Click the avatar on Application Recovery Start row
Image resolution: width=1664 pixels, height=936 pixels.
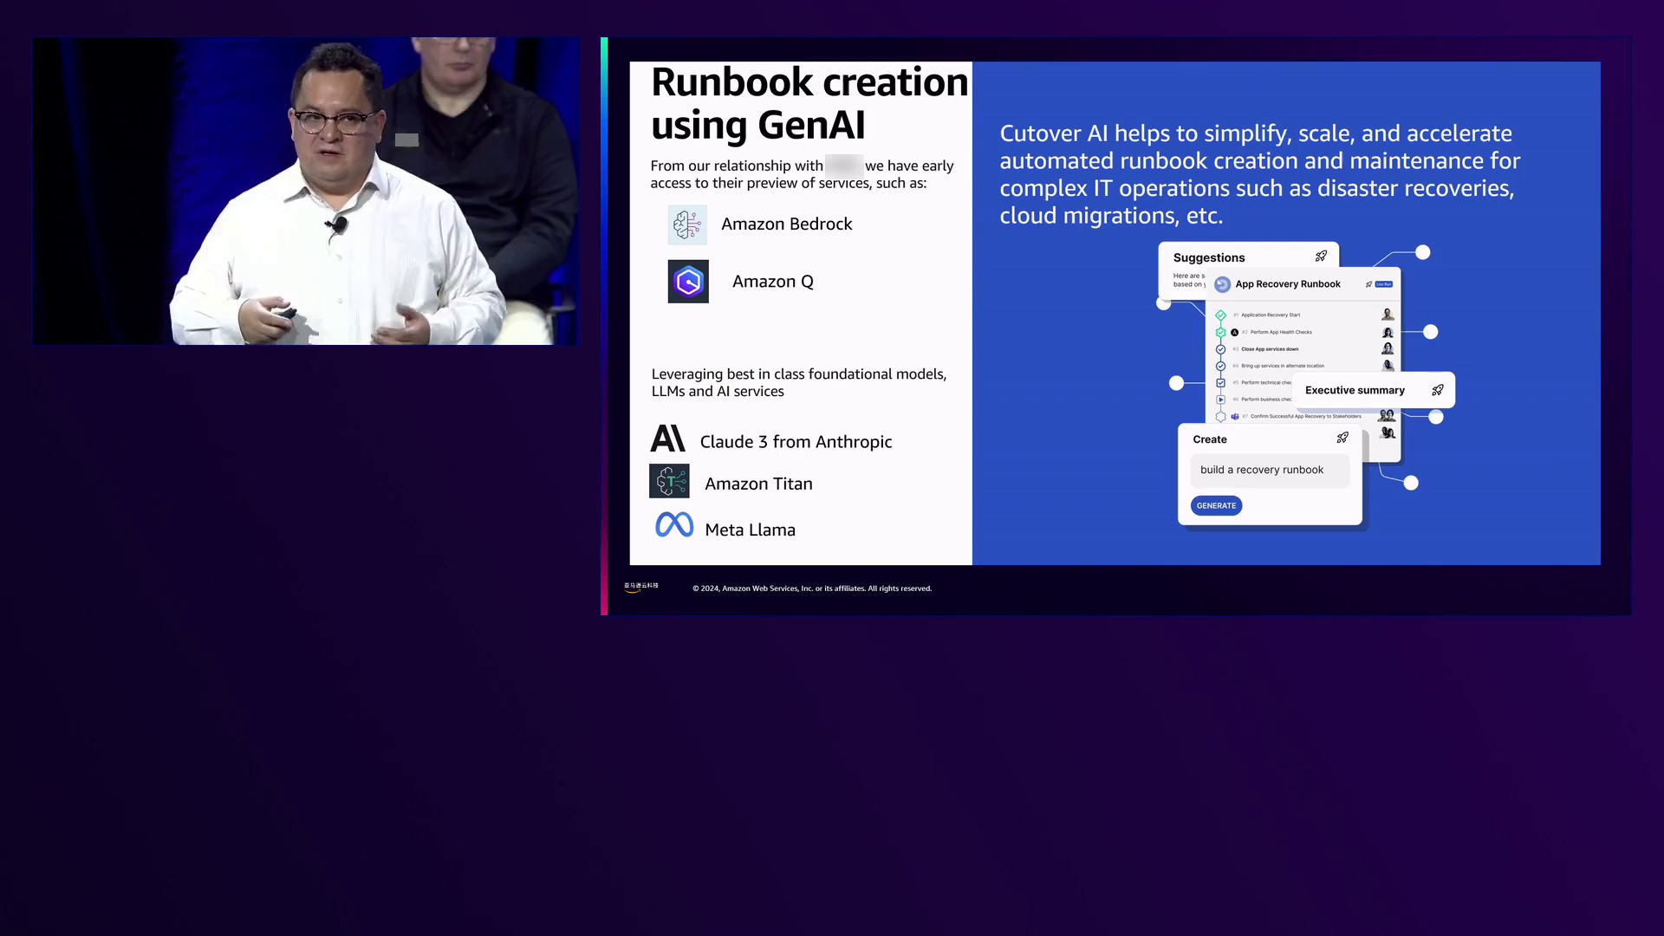coord(1388,314)
